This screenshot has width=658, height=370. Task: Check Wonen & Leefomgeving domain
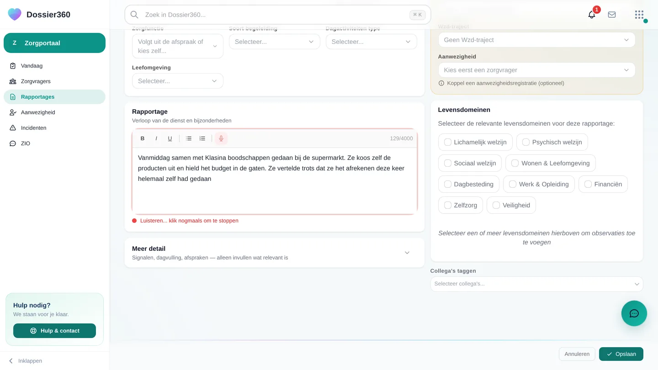coord(550,163)
